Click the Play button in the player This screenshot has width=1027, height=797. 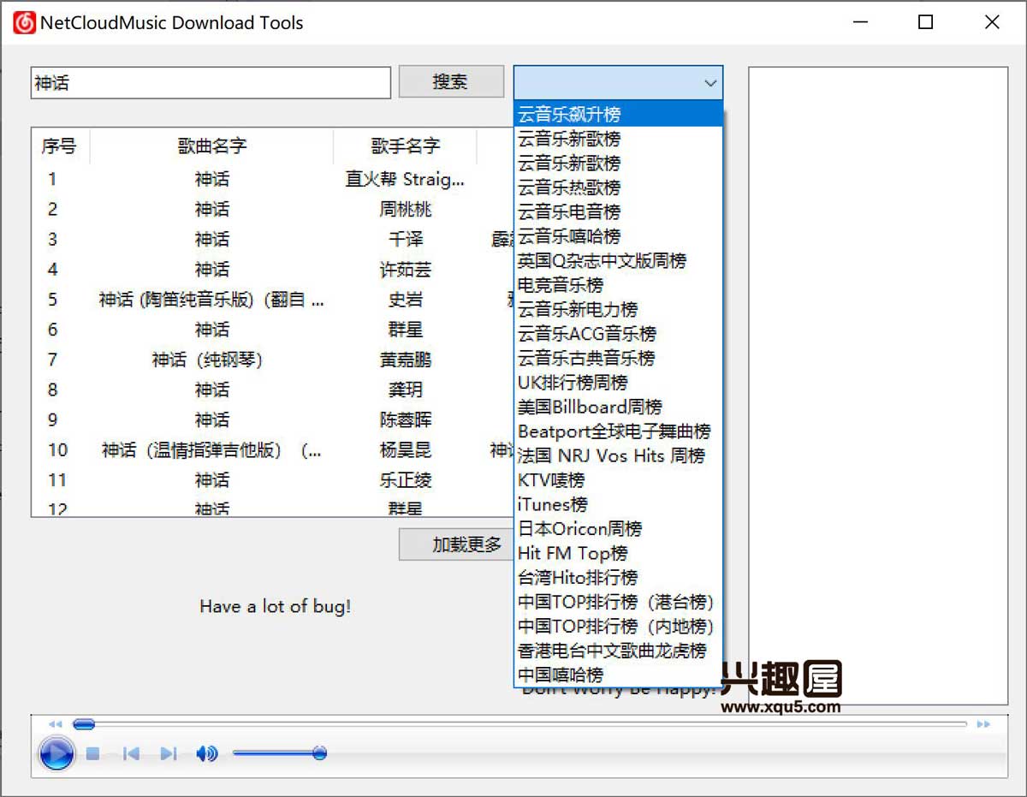tap(56, 754)
